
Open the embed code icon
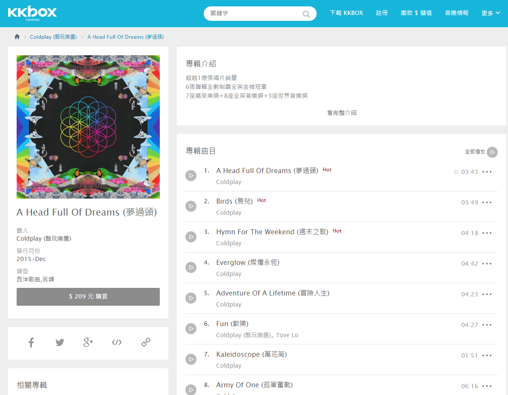117,342
